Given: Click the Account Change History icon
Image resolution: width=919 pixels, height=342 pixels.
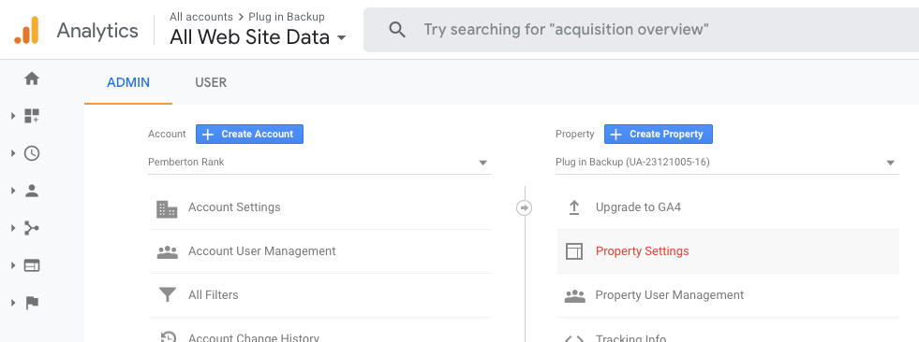Looking at the screenshot, I should tap(168, 336).
